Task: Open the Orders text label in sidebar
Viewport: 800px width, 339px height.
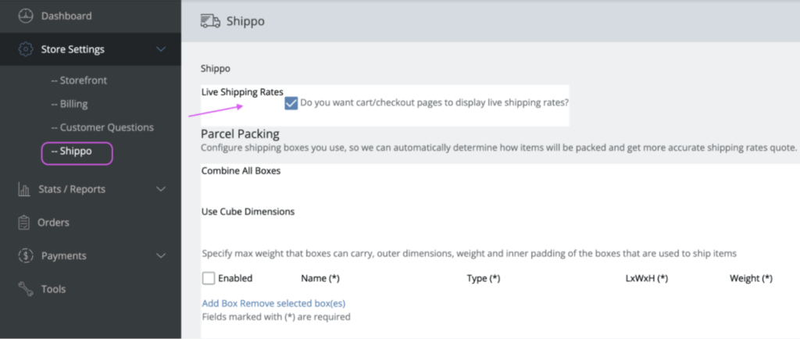Action: coord(54,223)
